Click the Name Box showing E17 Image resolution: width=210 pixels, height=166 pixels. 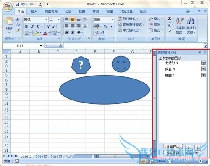(21, 46)
